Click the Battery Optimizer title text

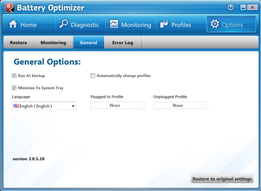tap(51, 8)
